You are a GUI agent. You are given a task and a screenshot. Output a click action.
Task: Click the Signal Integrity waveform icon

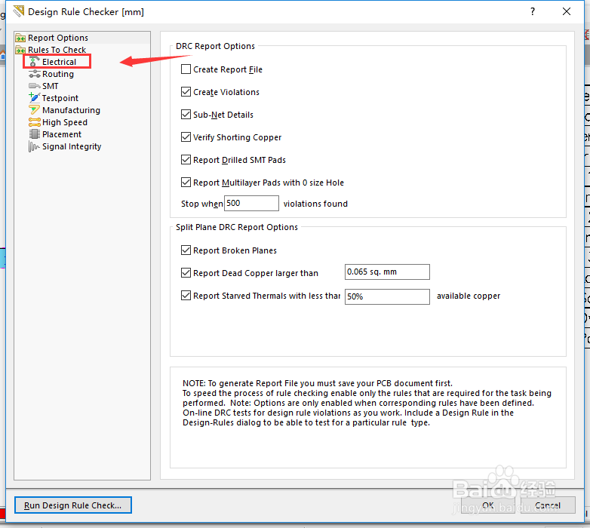click(34, 146)
